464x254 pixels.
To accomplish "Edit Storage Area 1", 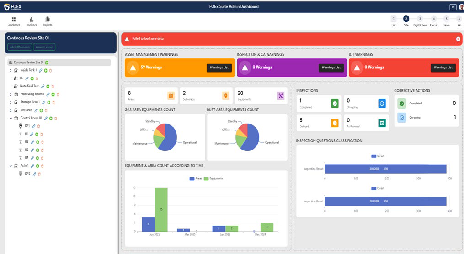I will (x=43, y=103).
